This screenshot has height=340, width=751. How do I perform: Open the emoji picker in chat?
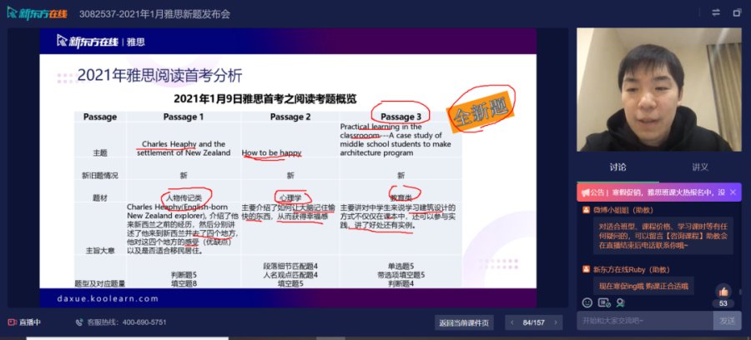[587, 302]
